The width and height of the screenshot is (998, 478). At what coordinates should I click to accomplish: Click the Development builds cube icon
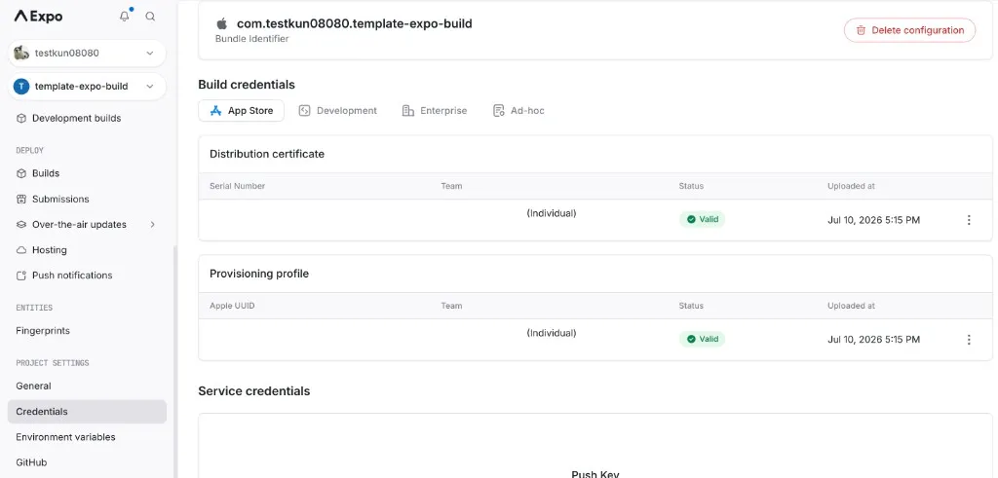click(x=21, y=118)
